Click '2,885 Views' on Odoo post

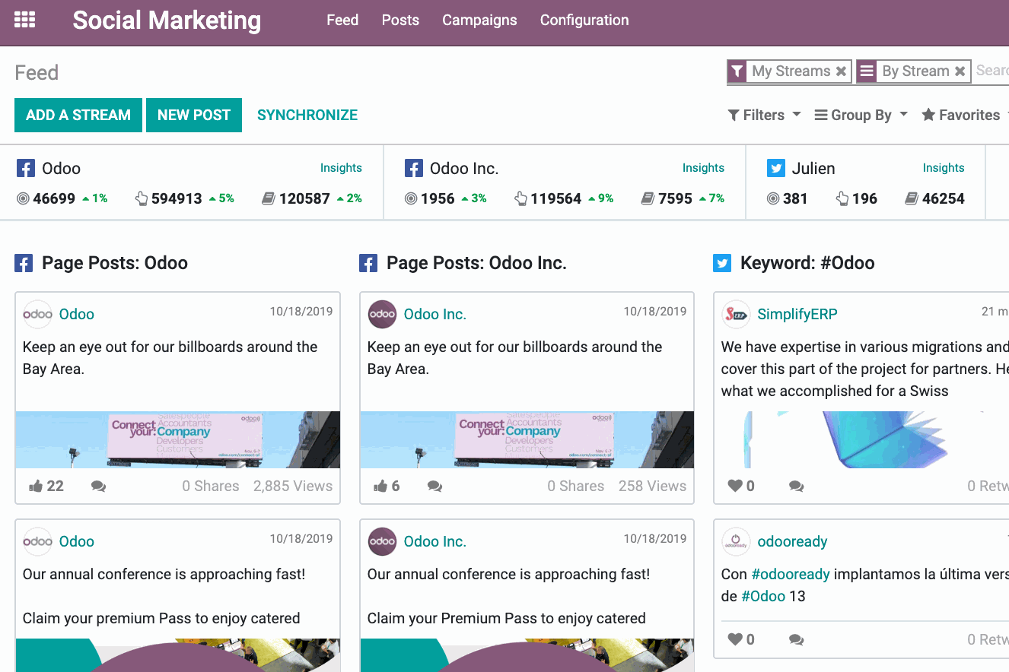293,487
